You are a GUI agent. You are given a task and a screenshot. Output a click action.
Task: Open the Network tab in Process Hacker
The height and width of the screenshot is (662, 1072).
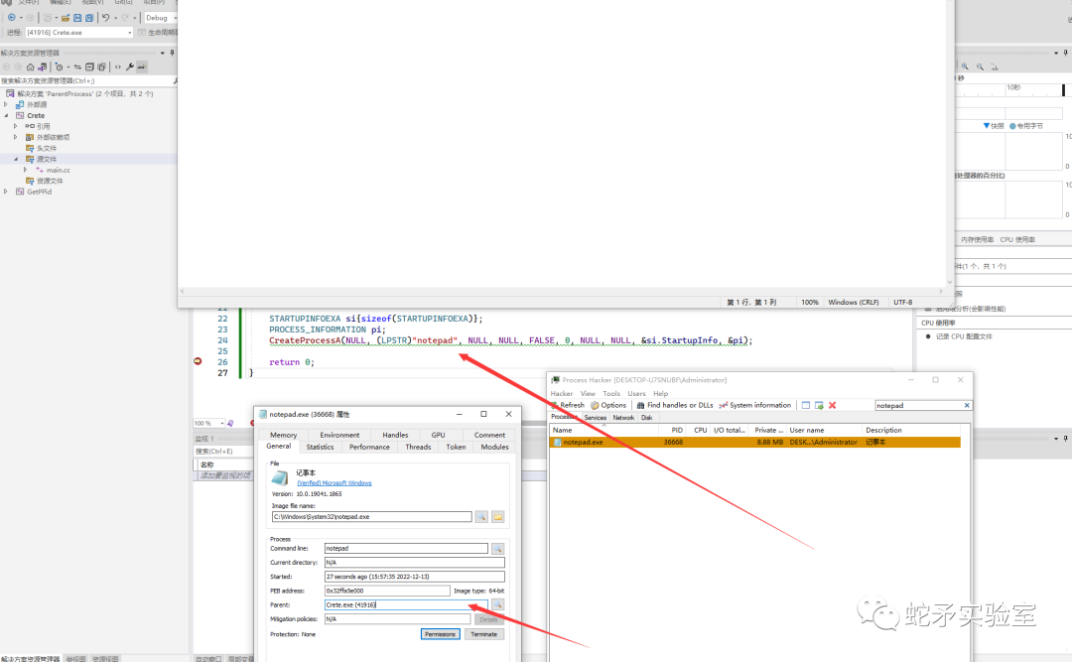(x=622, y=417)
